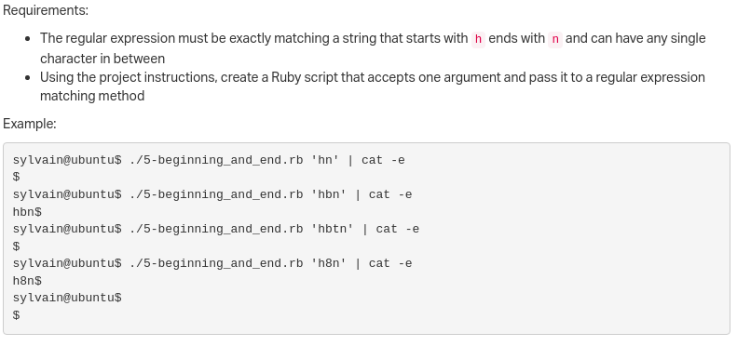Click the h8n$ output line

[x=27, y=281]
